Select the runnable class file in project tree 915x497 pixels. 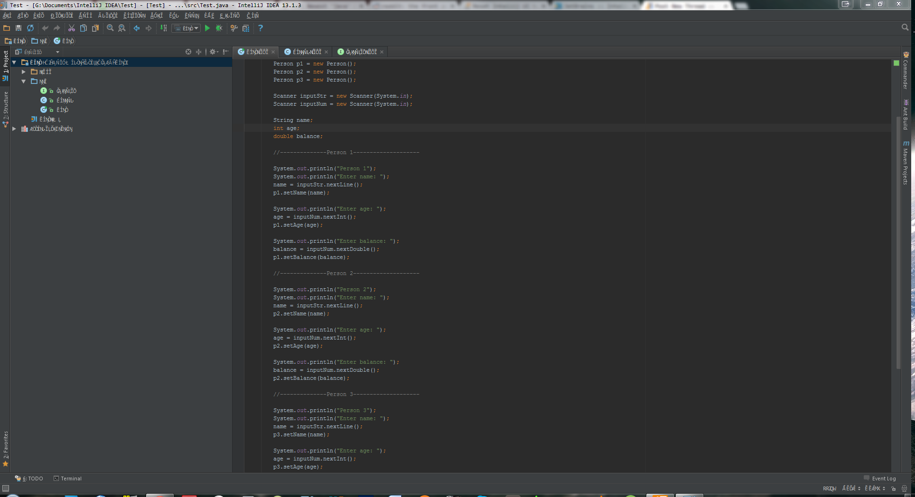[55, 110]
